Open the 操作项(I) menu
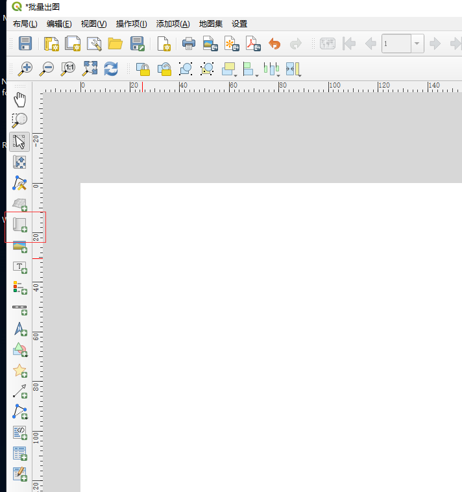This screenshot has height=492, width=462. (131, 24)
